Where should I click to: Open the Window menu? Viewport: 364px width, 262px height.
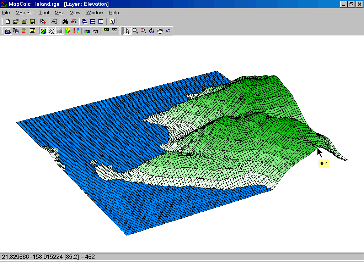tap(94, 12)
